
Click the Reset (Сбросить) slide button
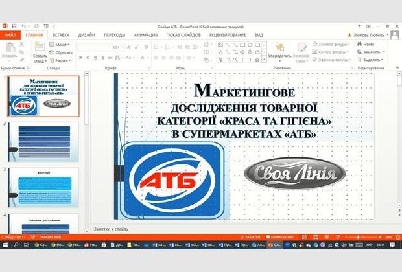click(x=64, y=52)
